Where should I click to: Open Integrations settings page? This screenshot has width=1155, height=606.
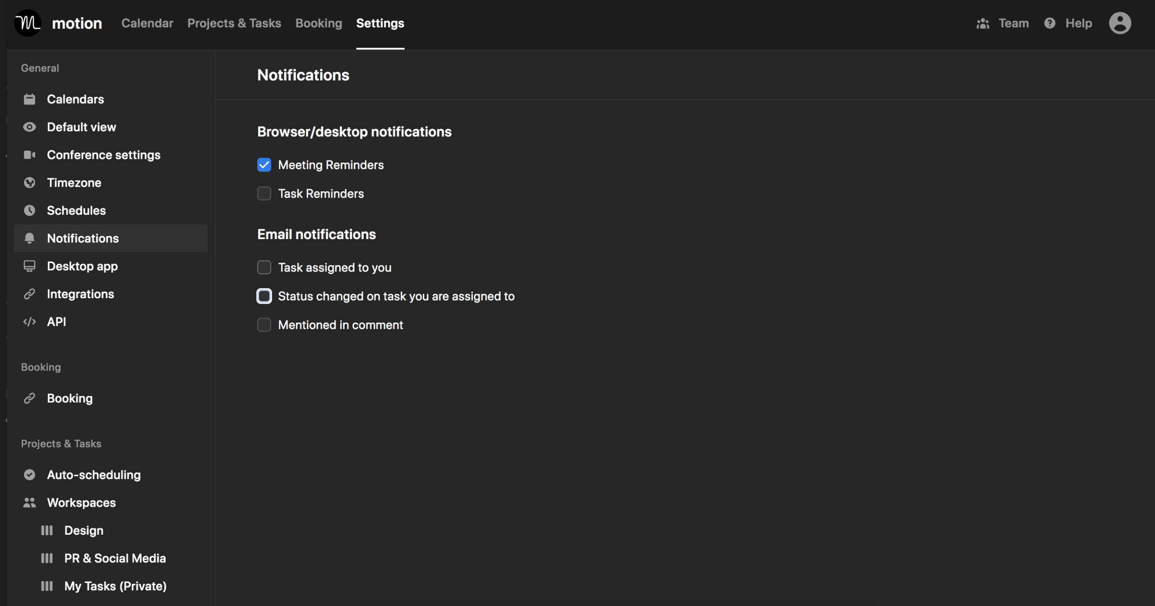80,294
